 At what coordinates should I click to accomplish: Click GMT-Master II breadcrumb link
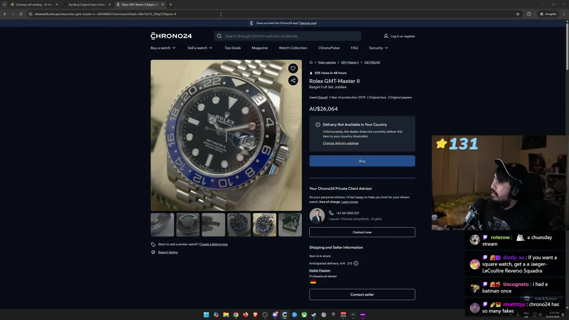tap(350, 62)
